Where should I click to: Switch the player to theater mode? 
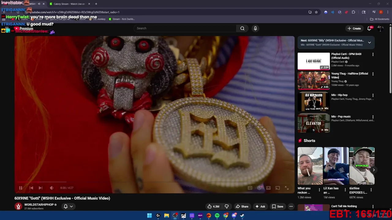(x=268, y=188)
